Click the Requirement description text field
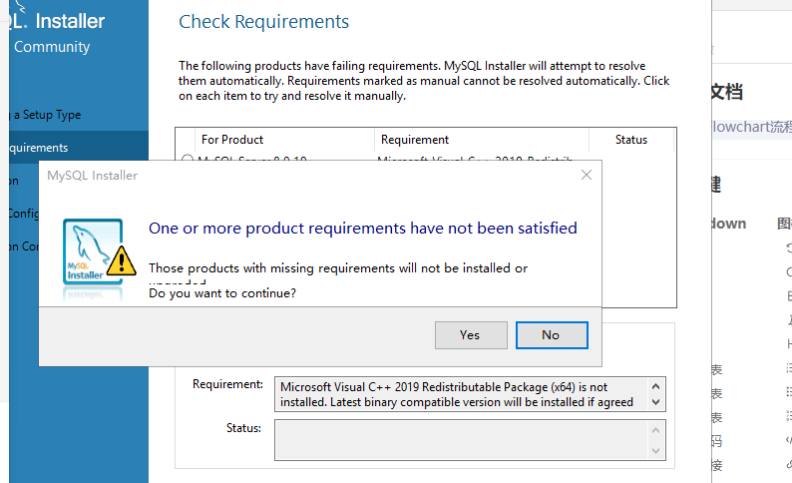Screen dimensions: 792x483 click(462, 394)
